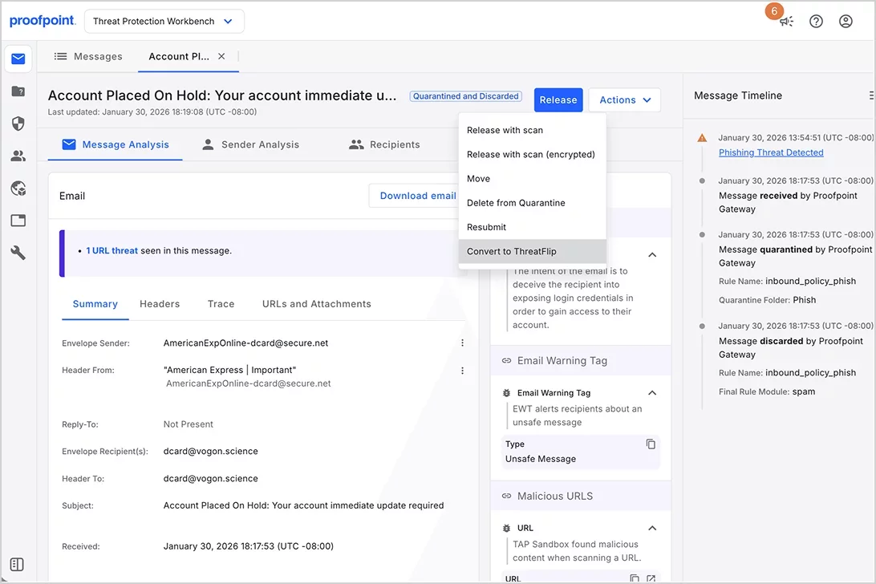Close the Account Pl... tab
The image size is (876, 584).
click(221, 56)
